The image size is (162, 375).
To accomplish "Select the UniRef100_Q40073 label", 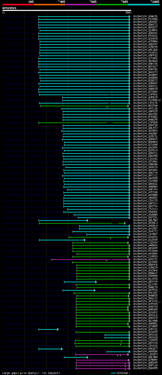I will (145, 72).
